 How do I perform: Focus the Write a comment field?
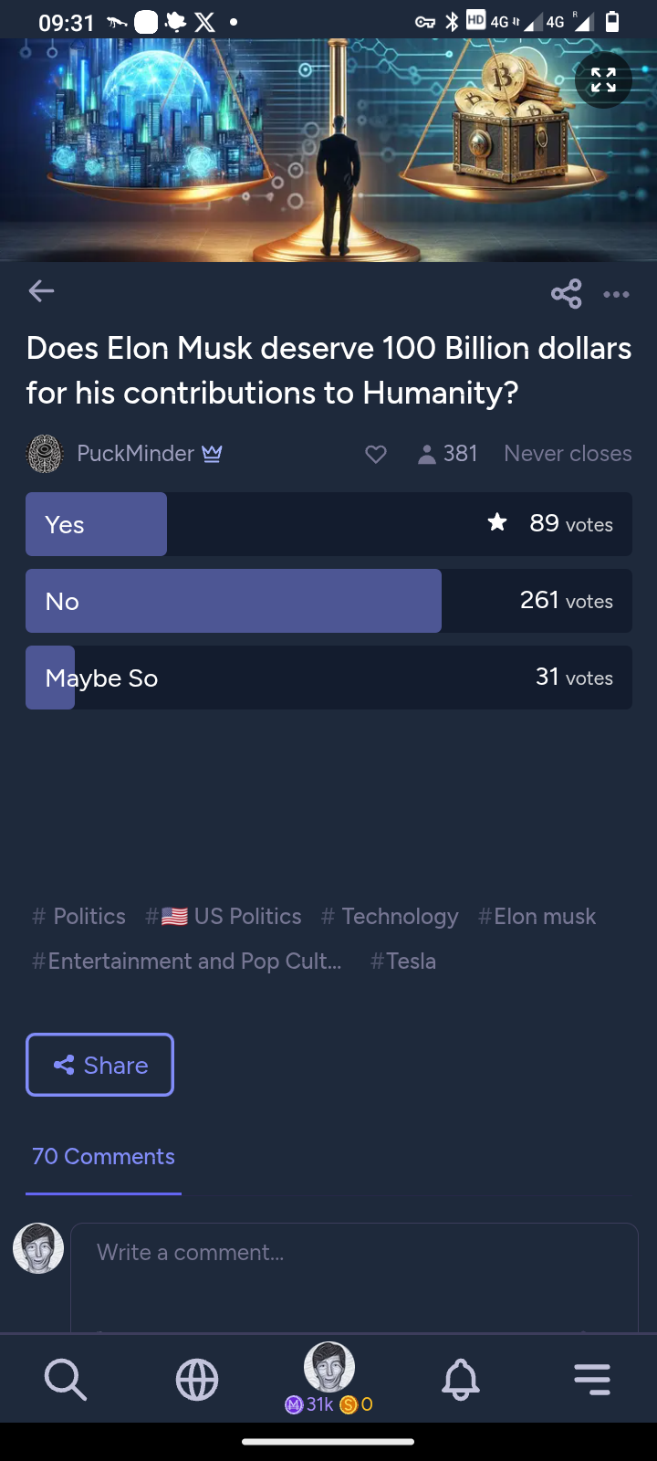[354, 1277]
